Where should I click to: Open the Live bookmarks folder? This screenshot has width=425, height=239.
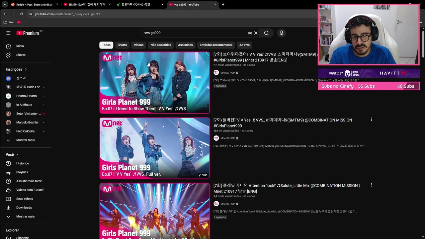[x=9, y=22]
